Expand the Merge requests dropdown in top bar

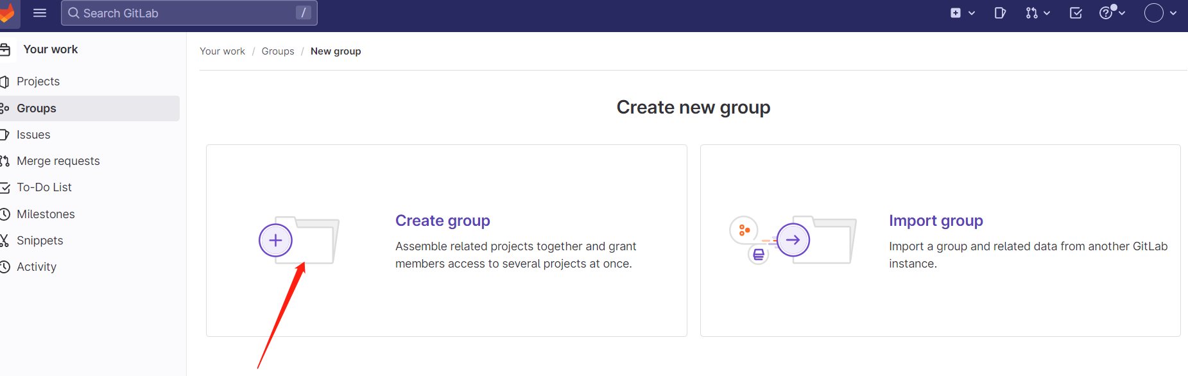tap(1037, 13)
